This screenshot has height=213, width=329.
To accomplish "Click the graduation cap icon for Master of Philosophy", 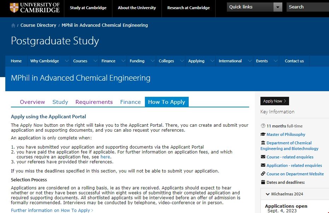I will 263,134.
